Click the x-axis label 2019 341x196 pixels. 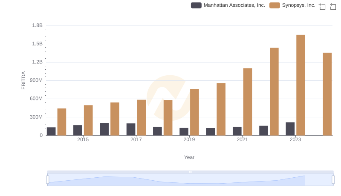click(189, 139)
